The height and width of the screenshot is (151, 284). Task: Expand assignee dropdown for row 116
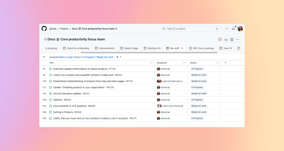(x=186, y=81)
